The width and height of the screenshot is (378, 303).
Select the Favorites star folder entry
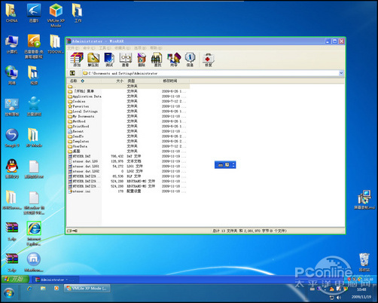pos(78,106)
